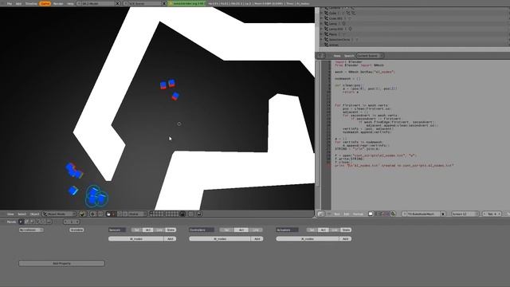The height and width of the screenshot is (287, 510).
Task: Open the 3D viewport Select menu
Action: (22, 214)
